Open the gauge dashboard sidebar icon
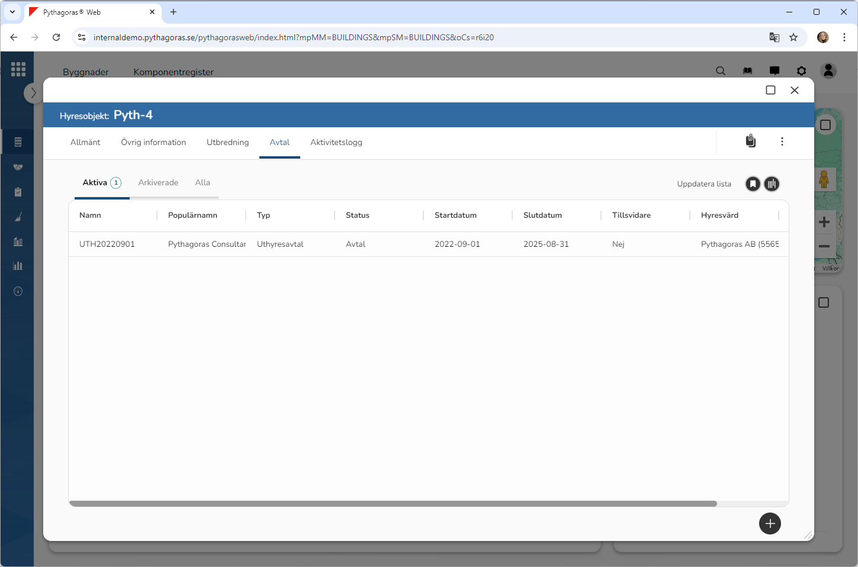 pos(18,291)
